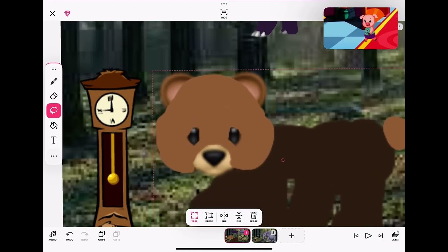Undo the last action
Screen dimensions: 448x252
pyautogui.click(x=70, y=236)
